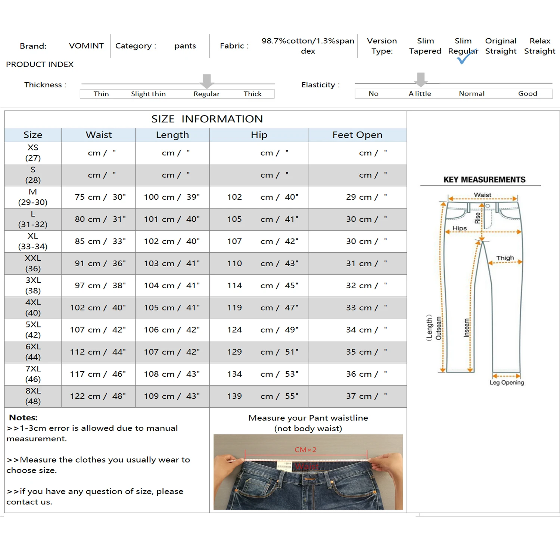560x560 pixels.
Task: Click the Thickness scale arrow marker
Action: click(207, 81)
